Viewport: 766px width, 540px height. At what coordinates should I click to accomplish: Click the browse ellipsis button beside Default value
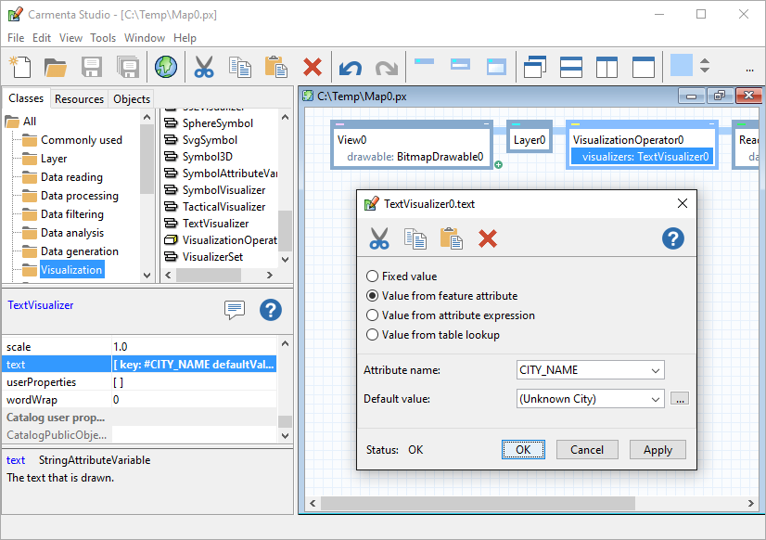pos(680,399)
